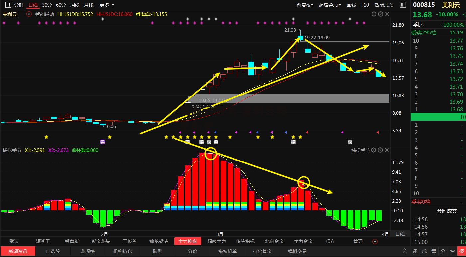This screenshot has width=466, height=257.
Task: Open the 分价 bottom tab
Action: click(x=193, y=251)
